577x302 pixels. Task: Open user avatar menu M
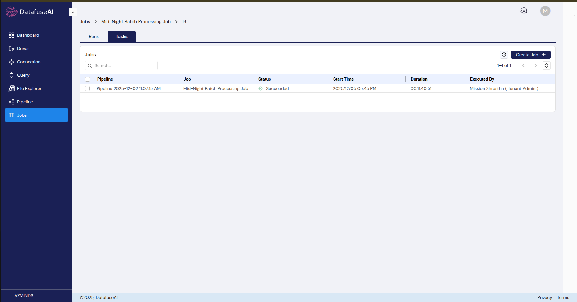click(545, 11)
